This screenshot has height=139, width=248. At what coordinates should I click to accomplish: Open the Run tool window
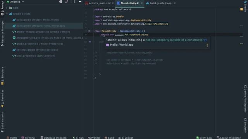(78, 137)
